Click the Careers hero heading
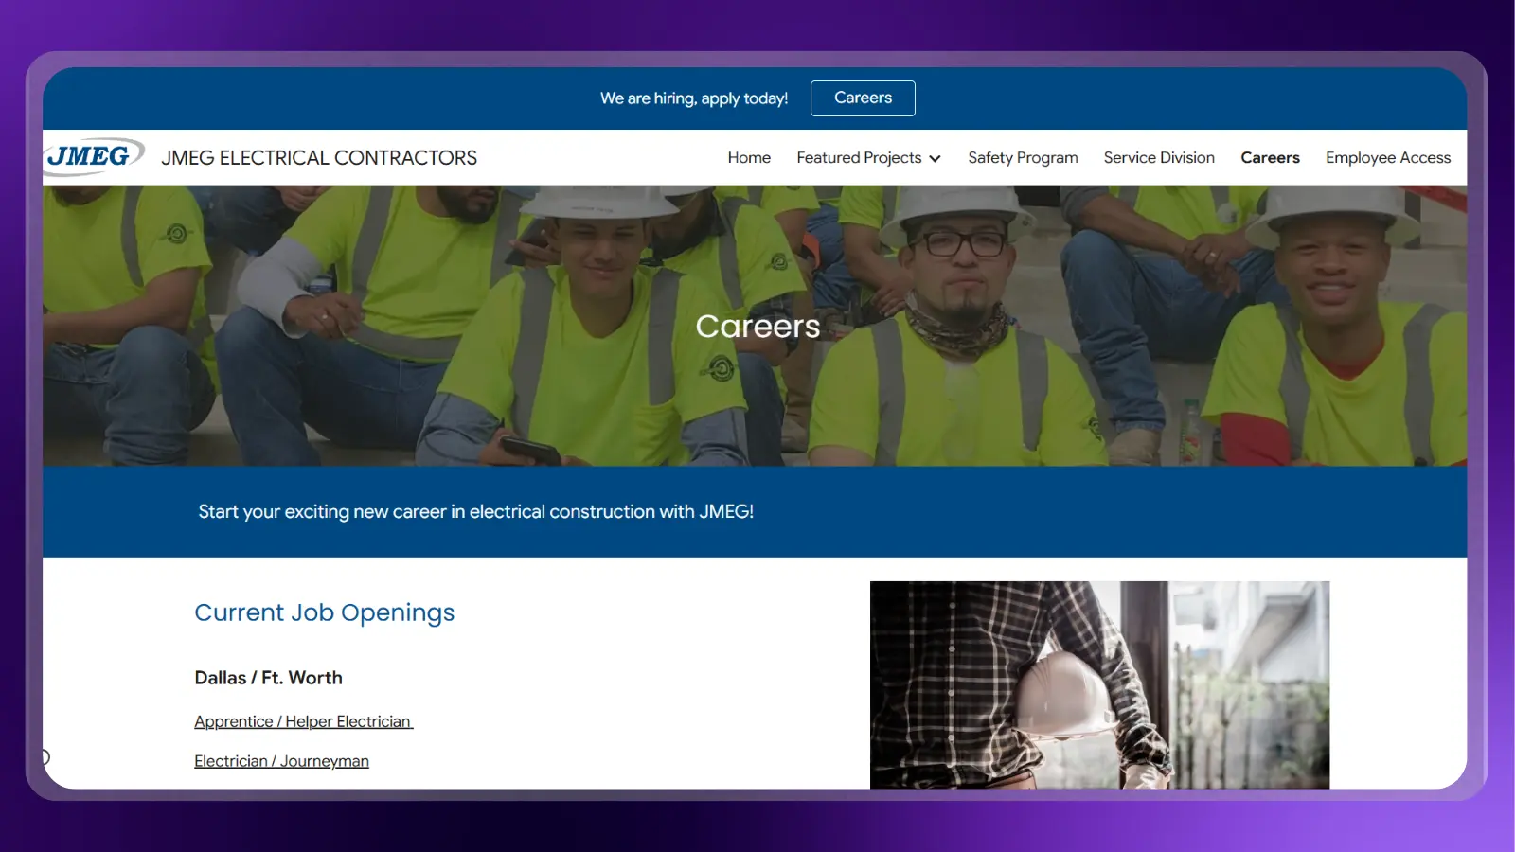The image size is (1515, 852). tap(757, 326)
